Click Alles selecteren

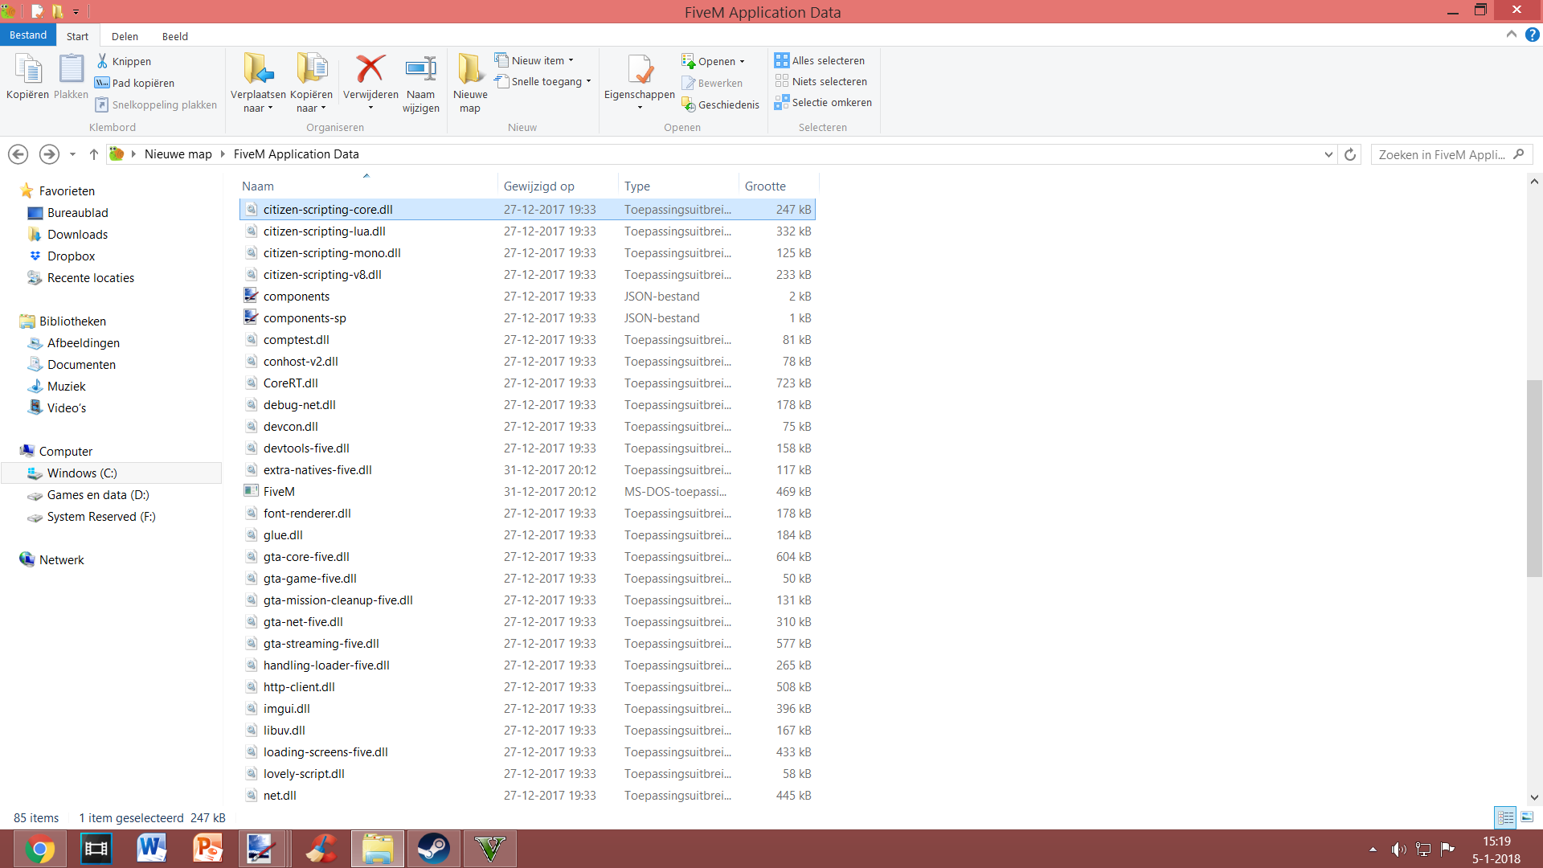coord(820,60)
